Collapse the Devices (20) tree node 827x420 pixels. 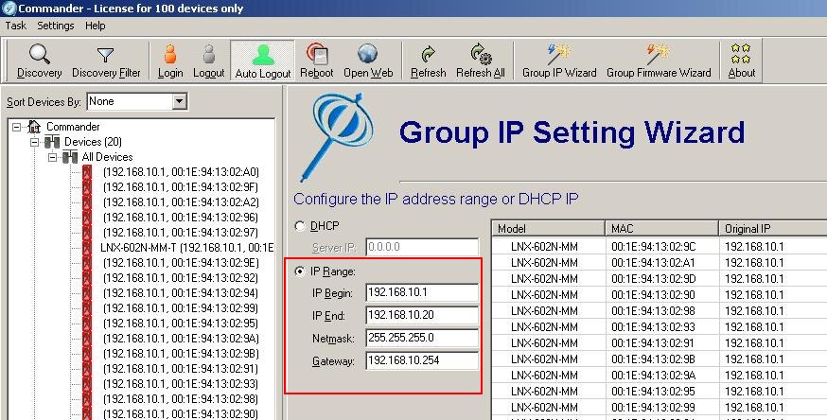tap(34, 142)
